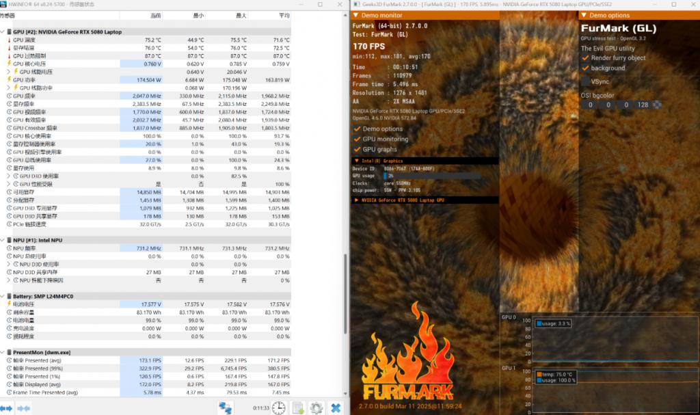The height and width of the screenshot is (415, 700).
Task: Click the clock reset timer icon
Action: [x=279, y=408]
